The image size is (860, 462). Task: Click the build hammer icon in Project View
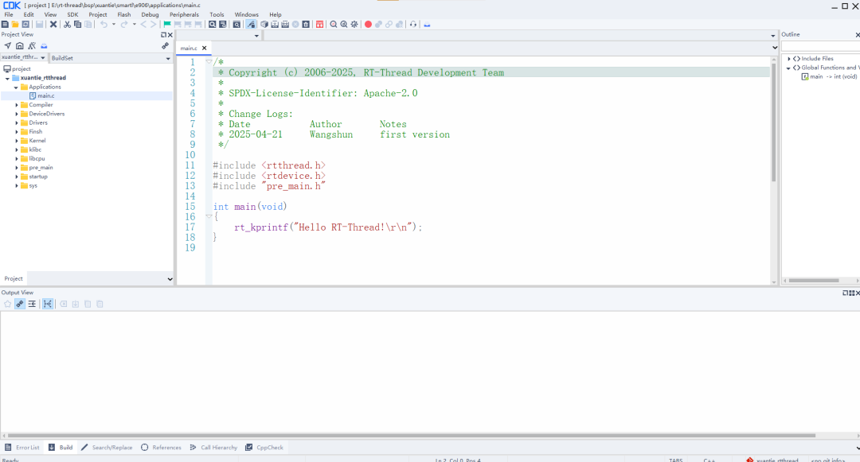pos(33,45)
